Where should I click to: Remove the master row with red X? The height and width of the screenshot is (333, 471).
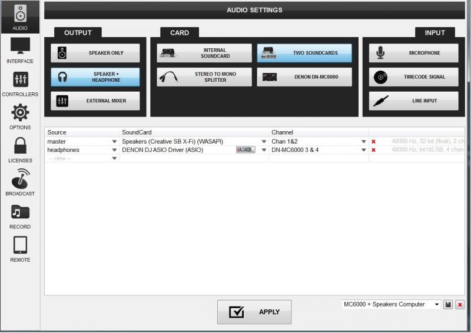click(373, 142)
